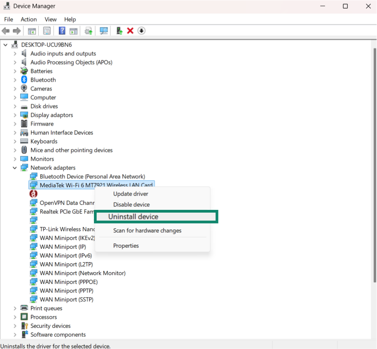Expand the Bluetooth device category
The width and height of the screenshot is (377, 349).
[14, 79]
